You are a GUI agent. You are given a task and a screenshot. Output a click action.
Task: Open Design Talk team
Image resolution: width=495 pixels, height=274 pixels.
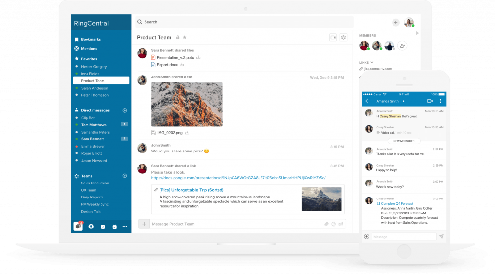click(x=90, y=212)
